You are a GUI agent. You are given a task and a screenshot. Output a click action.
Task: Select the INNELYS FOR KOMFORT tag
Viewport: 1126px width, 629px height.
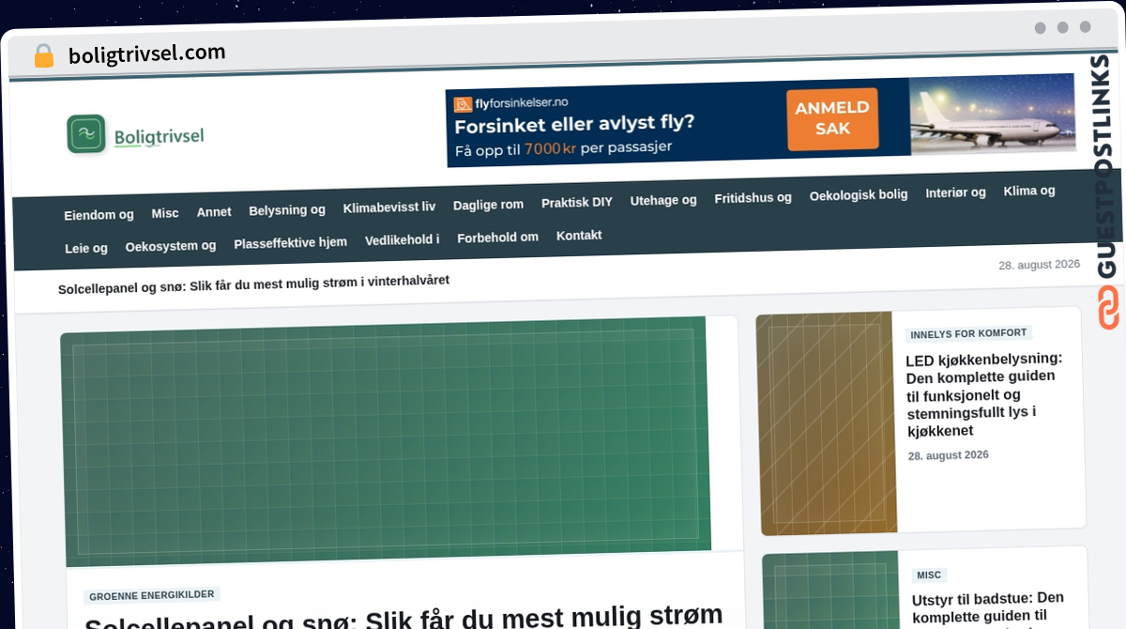coord(968,334)
